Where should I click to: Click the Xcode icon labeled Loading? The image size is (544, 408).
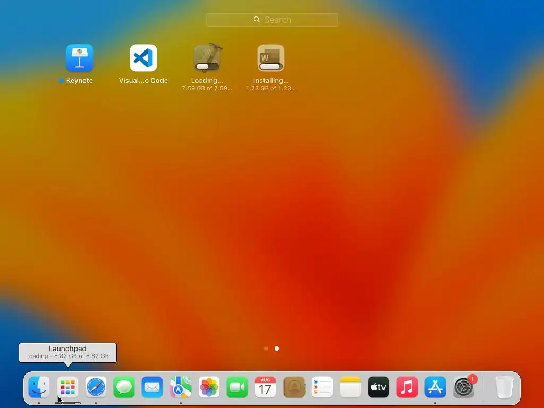(207, 58)
